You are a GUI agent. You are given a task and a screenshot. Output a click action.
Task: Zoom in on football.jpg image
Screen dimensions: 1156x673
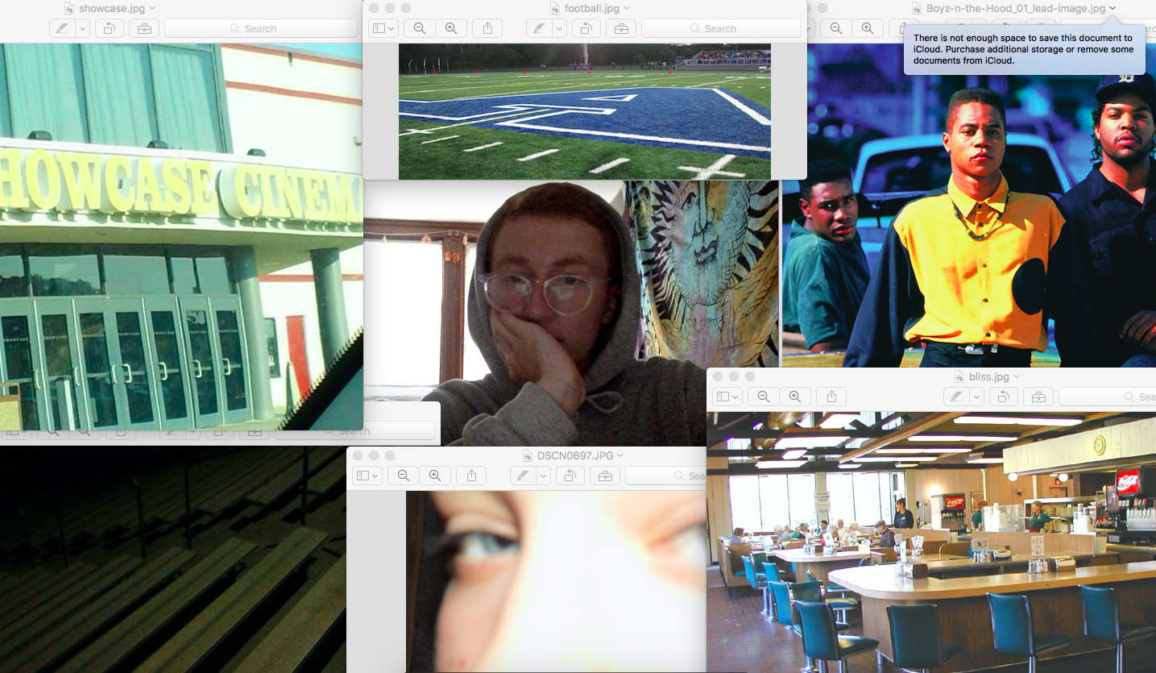coord(451,28)
